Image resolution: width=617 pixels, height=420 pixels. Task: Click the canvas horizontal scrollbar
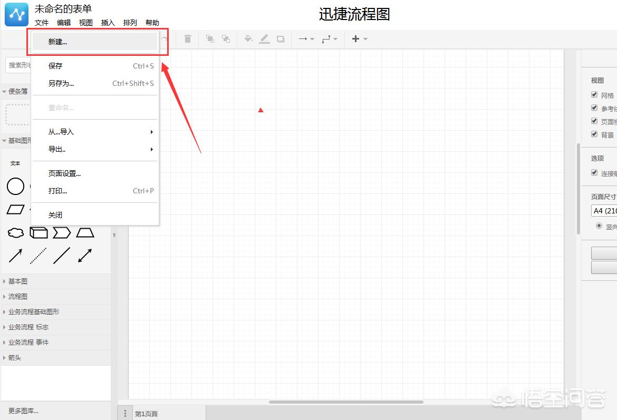click(x=346, y=402)
